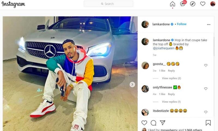The width and height of the screenshot is (218, 131).
Task: Open the three-dot post options menu
Action: coord(208,25)
